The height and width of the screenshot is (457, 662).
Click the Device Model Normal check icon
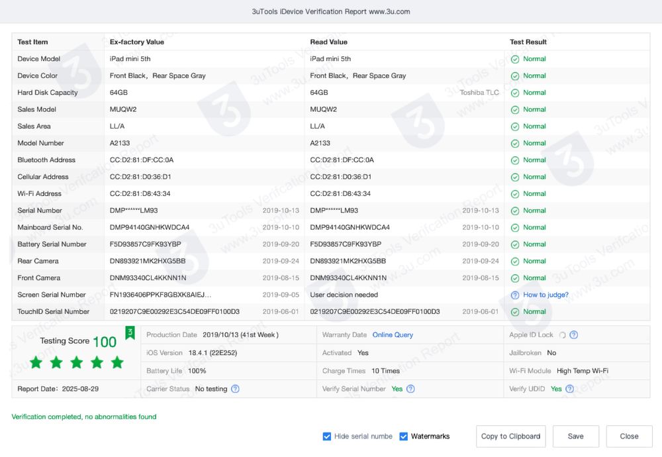(514, 59)
